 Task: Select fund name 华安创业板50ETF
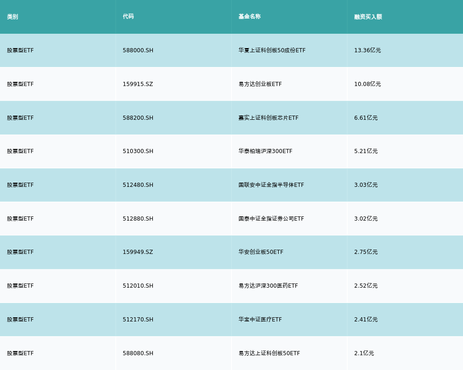click(x=261, y=252)
